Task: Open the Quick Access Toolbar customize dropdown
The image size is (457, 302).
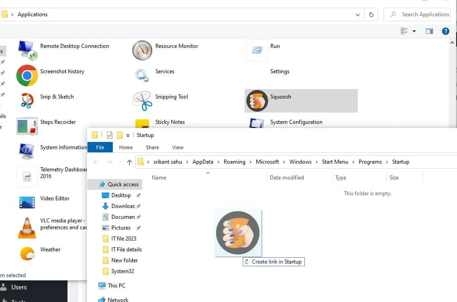Action: 128,135
